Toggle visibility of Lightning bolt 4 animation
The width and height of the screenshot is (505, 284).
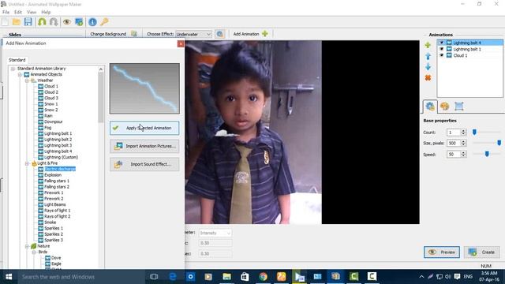click(x=442, y=43)
